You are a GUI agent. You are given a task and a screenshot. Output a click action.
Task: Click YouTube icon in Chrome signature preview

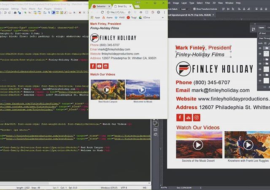coord(100,66)
